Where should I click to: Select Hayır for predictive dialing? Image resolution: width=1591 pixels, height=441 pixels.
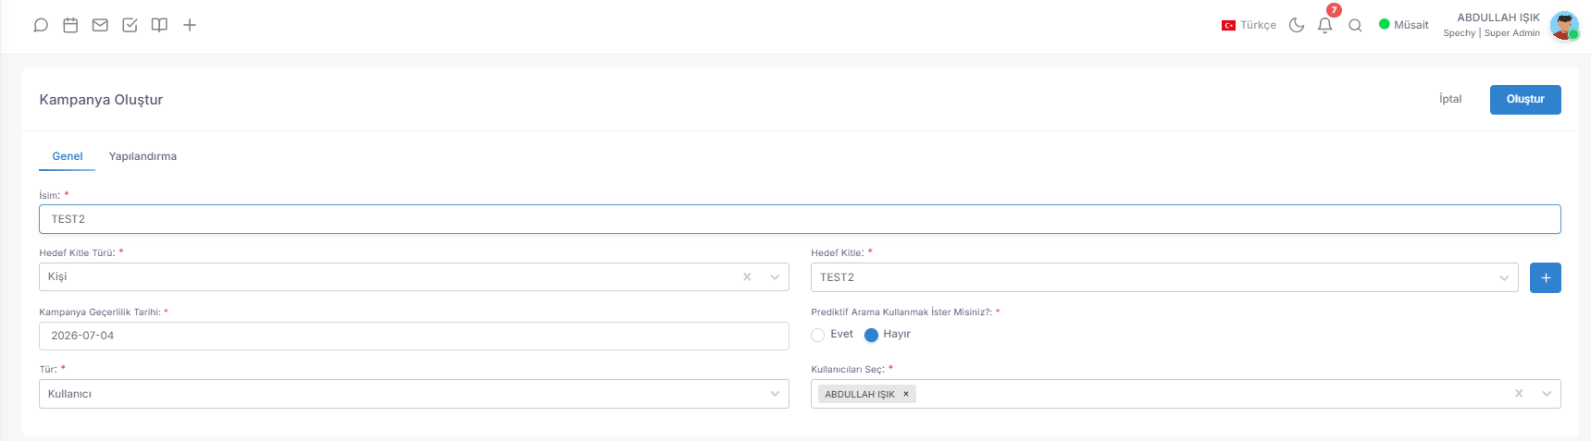tap(871, 335)
